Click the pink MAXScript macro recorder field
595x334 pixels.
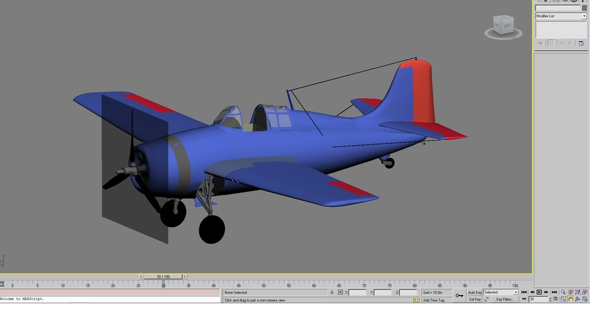click(x=110, y=292)
